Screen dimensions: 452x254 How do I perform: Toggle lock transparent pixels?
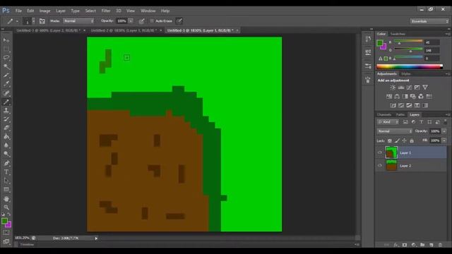click(389, 140)
